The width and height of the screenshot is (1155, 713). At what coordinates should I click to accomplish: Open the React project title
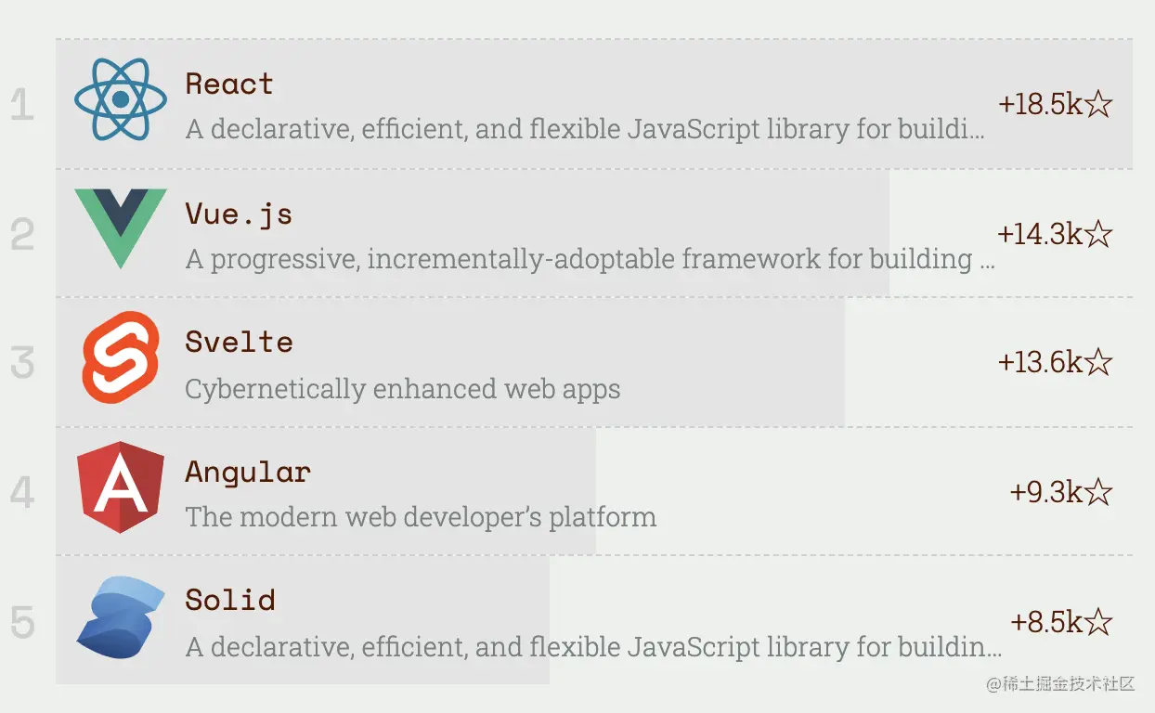pos(229,84)
